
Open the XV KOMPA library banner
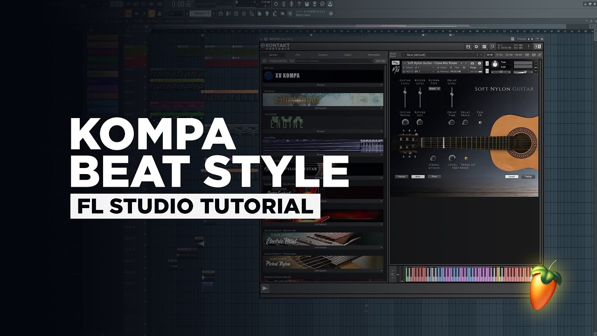(323, 76)
